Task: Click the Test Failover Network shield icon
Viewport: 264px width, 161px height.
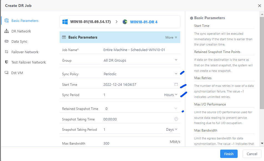Action: tap(7, 62)
